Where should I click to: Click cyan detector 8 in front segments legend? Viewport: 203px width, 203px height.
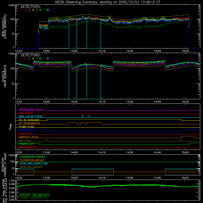[48, 10]
